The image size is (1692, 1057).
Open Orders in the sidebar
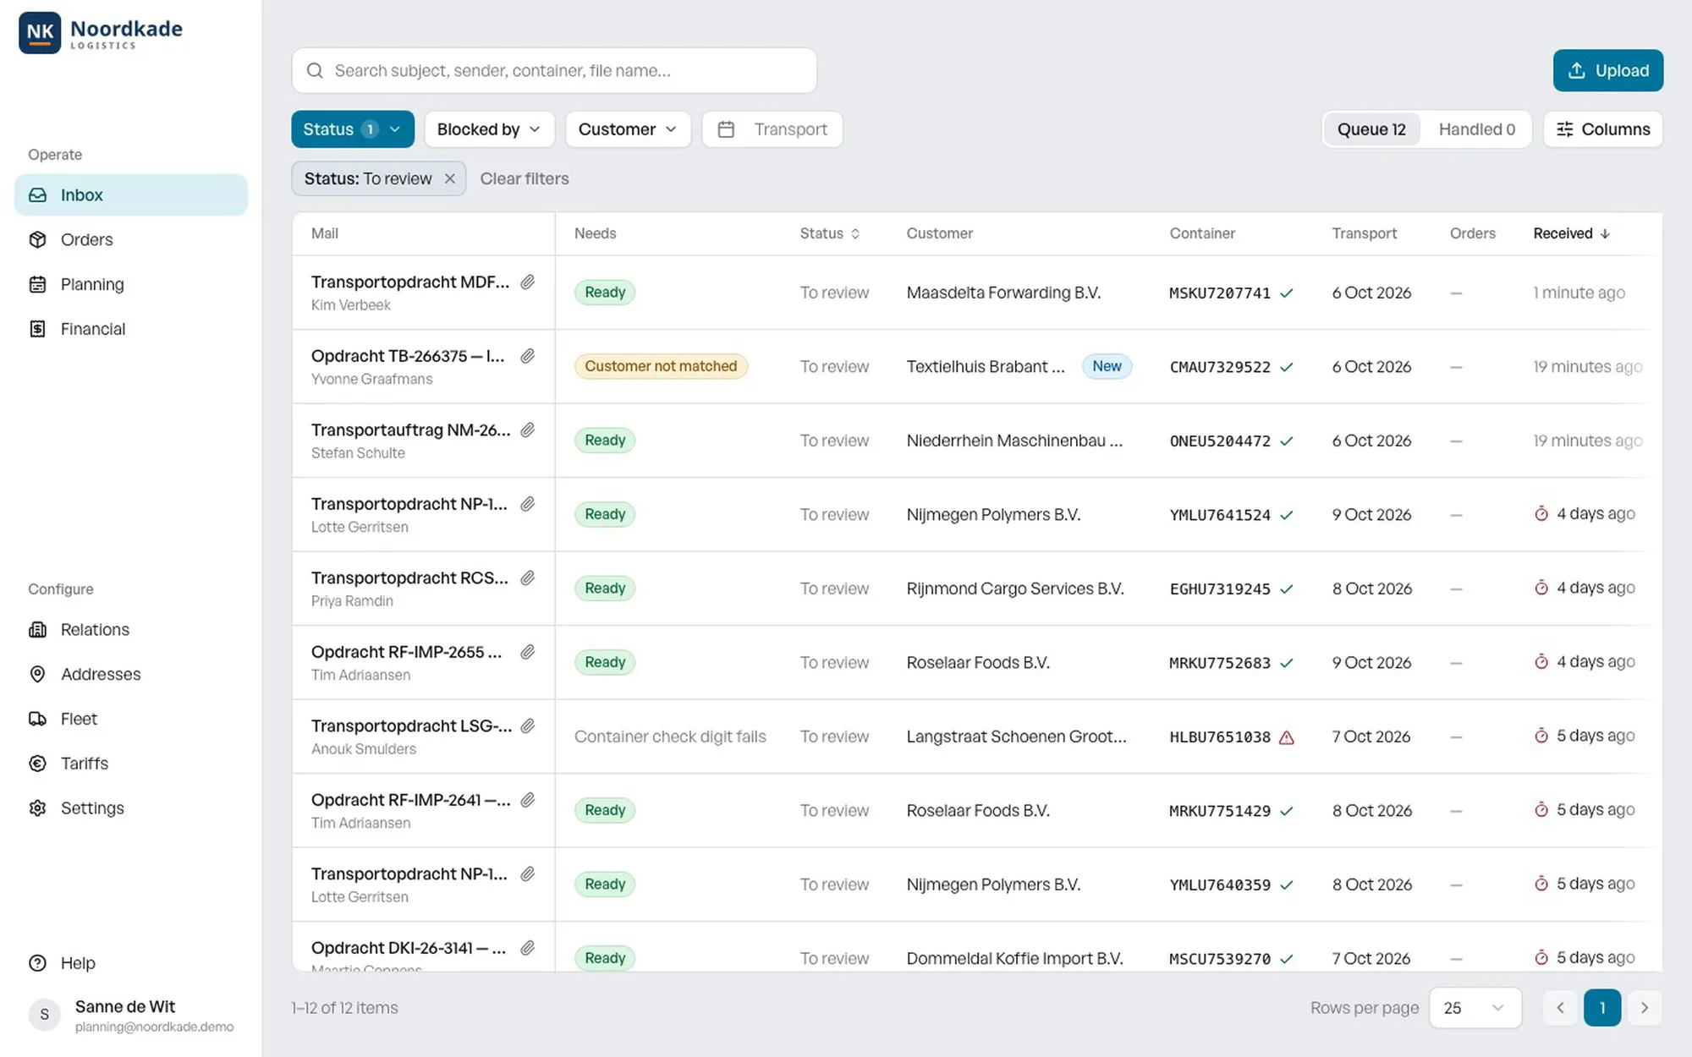click(x=131, y=240)
